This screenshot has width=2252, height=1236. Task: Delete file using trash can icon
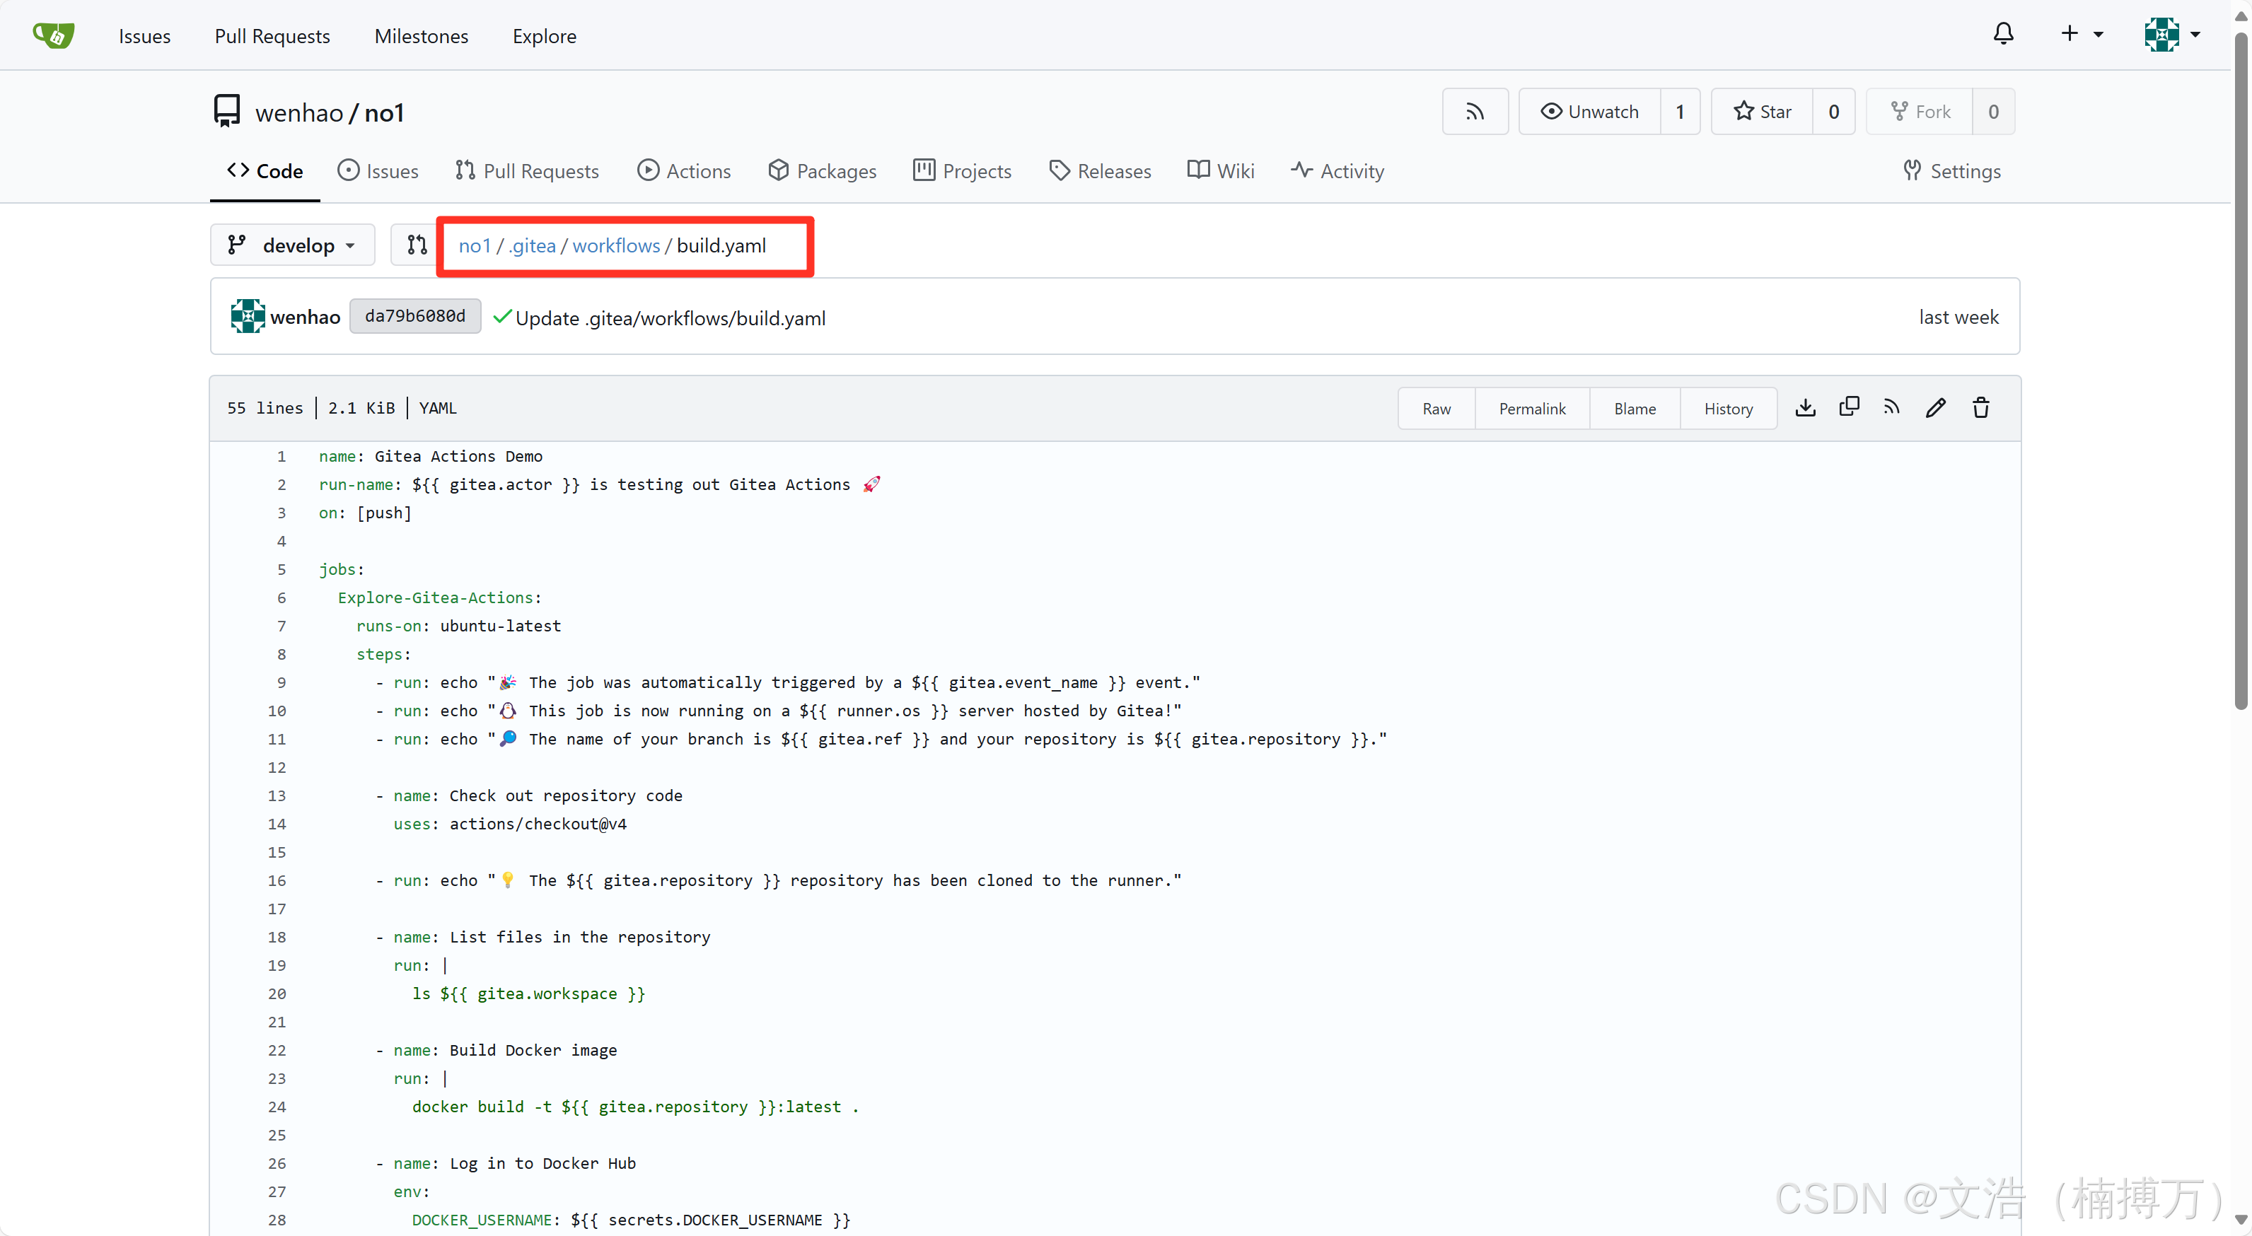click(x=1981, y=407)
